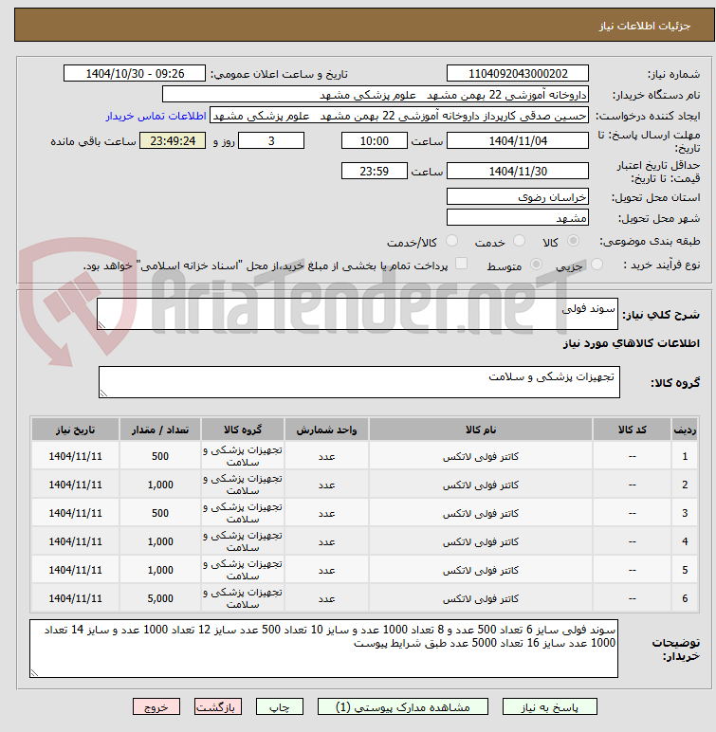Click item name in row 4
Viewport: 716px width, 732px height.
click(x=481, y=541)
